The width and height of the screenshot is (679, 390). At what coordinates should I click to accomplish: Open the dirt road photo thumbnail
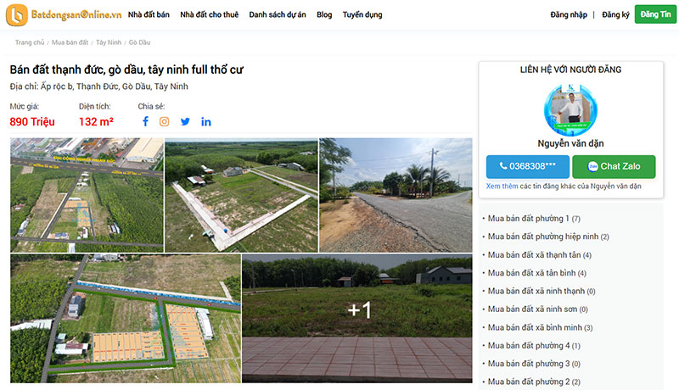point(396,195)
